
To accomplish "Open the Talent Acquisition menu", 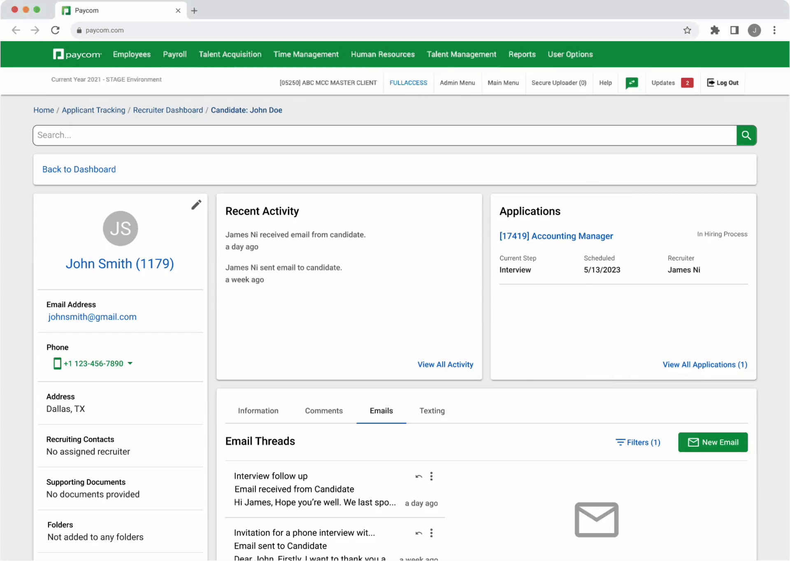I will 230,54.
